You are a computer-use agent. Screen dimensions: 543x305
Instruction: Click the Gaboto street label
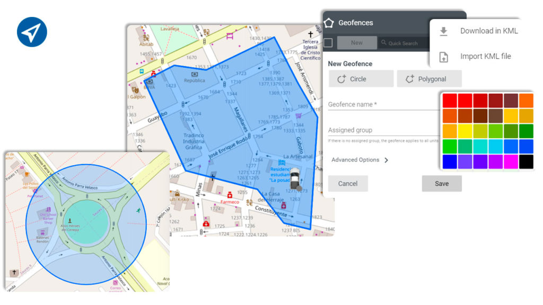pyautogui.click(x=300, y=145)
